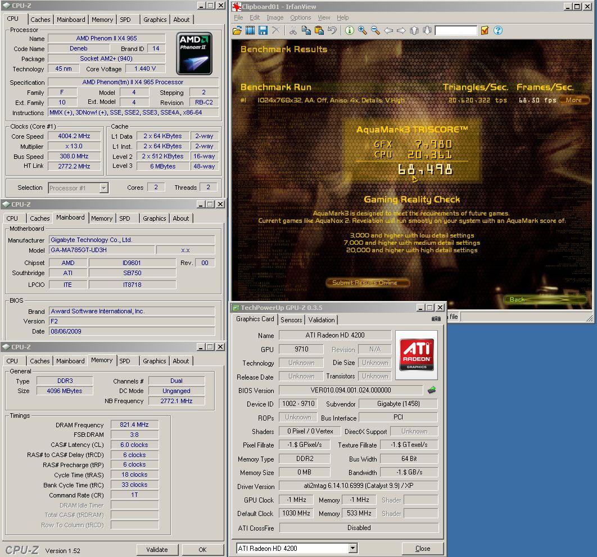Screen dimensions: 597x557
Task: Zoom out with the minus magnifier icon
Action: 375,30
